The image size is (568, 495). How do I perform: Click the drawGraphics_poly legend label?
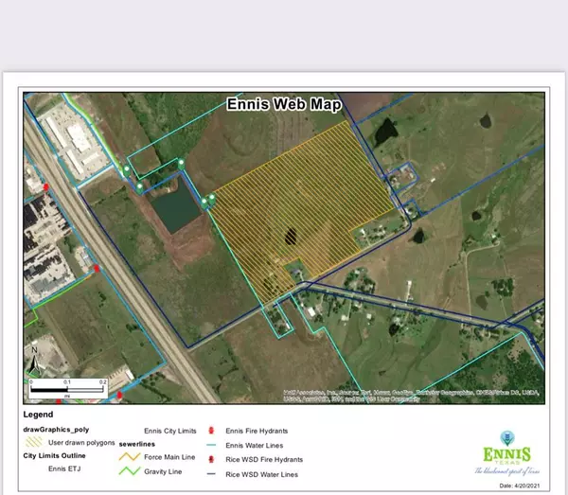click(56, 430)
